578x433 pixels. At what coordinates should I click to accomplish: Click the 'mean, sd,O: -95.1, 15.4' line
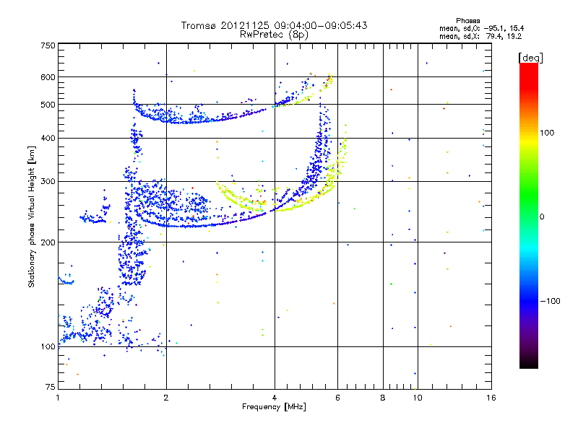pos(481,28)
